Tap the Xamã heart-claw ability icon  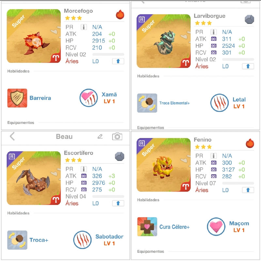point(88,98)
